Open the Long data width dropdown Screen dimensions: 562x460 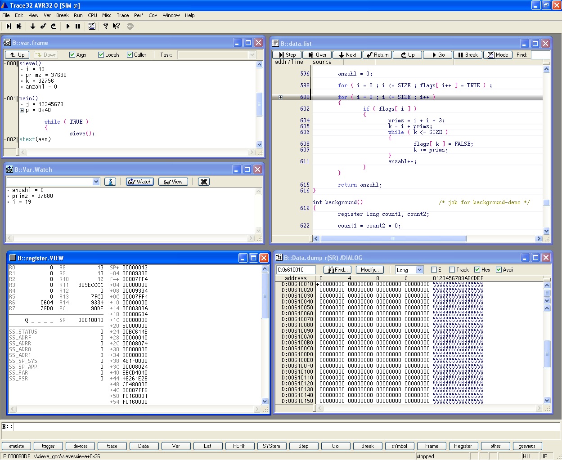point(420,270)
